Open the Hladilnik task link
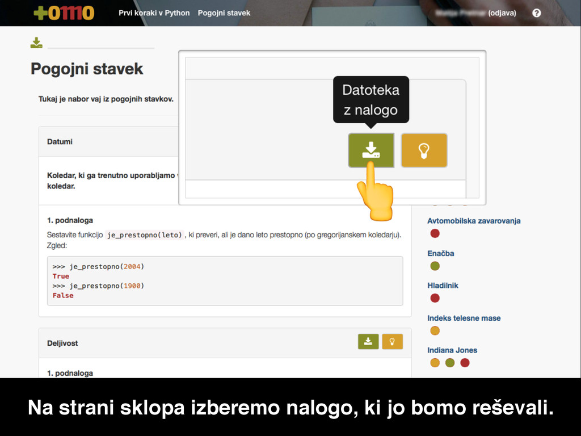This screenshot has width=581, height=436. tap(443, 286)
